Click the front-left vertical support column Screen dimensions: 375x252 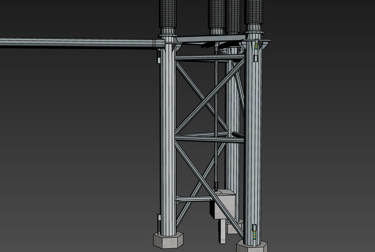tap(168, 138)
